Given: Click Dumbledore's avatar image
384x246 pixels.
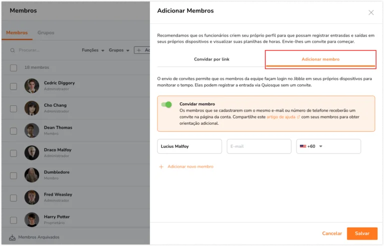Looking at the screenshot, I should [32, 175].
